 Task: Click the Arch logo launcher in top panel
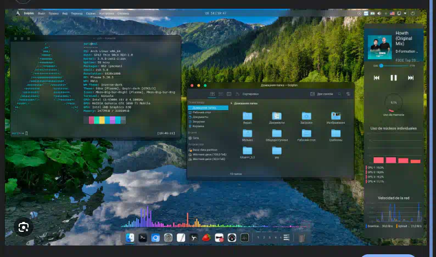(18, 13)
